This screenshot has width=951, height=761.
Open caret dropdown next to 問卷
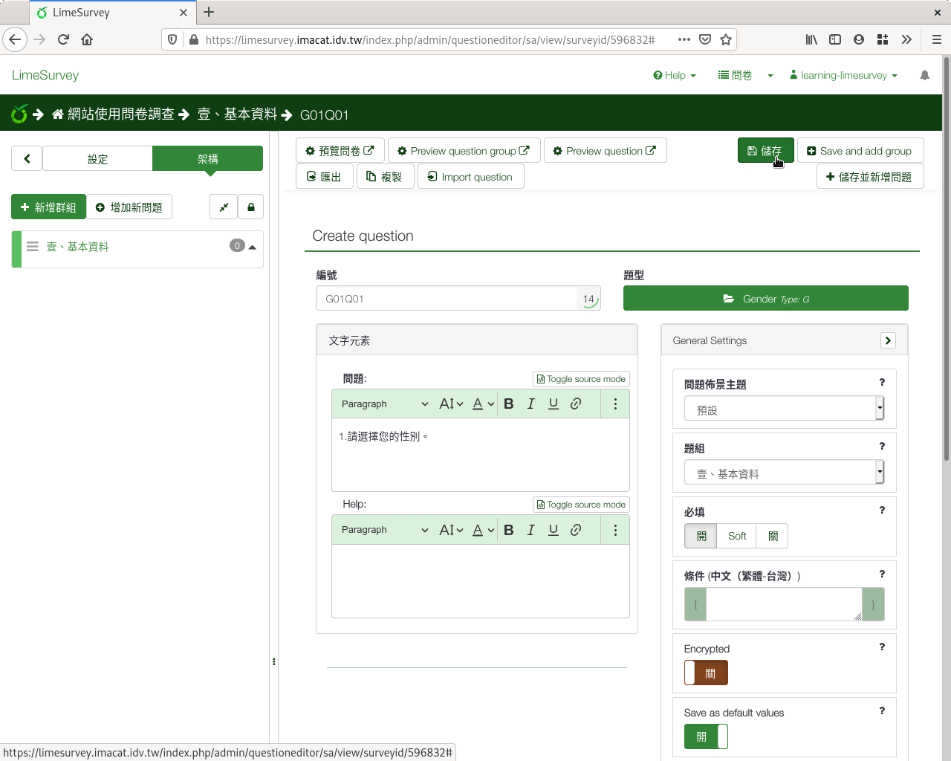click(x=770, y=75)
